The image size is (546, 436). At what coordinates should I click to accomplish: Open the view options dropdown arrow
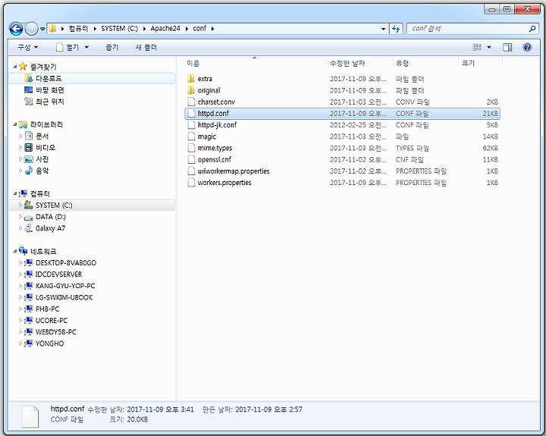tap(489, 47)
